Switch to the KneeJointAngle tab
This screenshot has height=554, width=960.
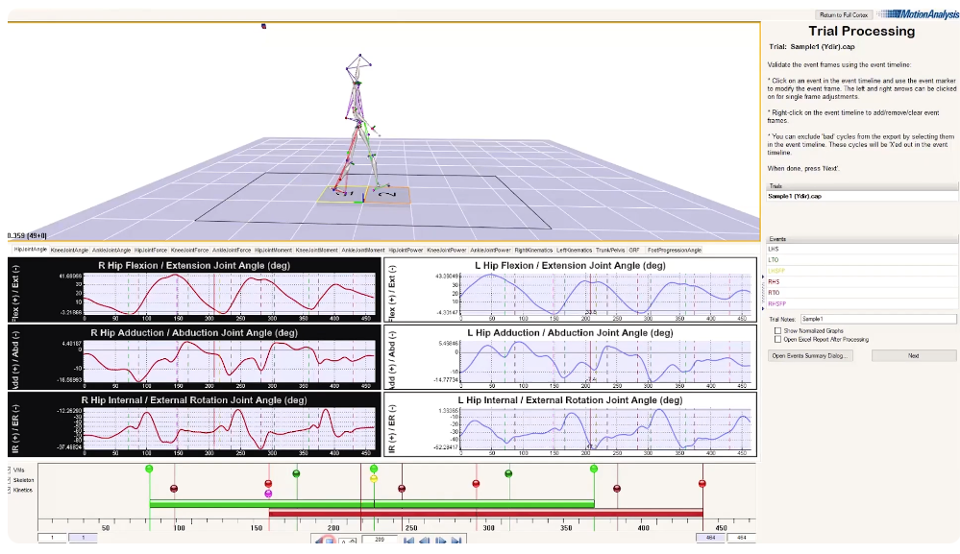tap(68, 250)
